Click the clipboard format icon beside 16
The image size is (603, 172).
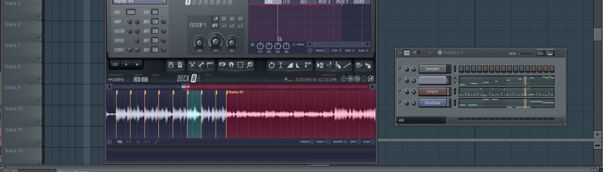pyautogui.click(x=144, y=79)
